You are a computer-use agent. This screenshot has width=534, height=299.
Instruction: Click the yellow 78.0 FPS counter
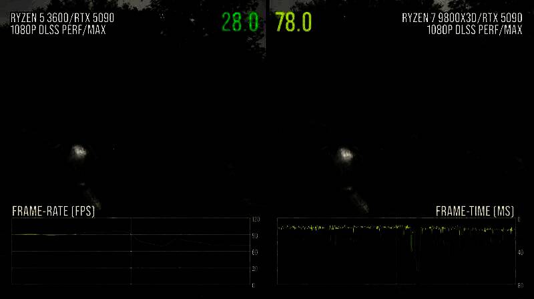(293, 23)
